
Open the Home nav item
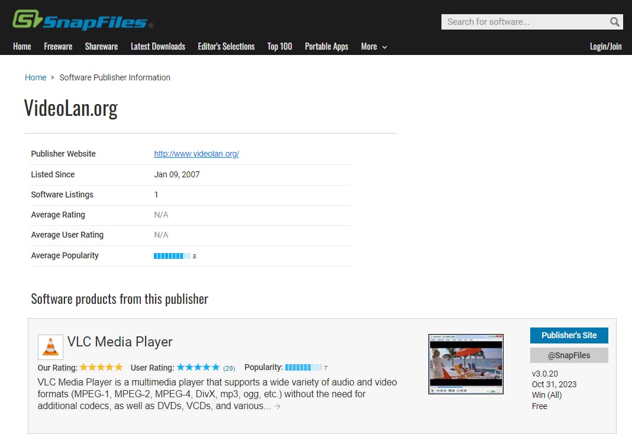(22, 46)
